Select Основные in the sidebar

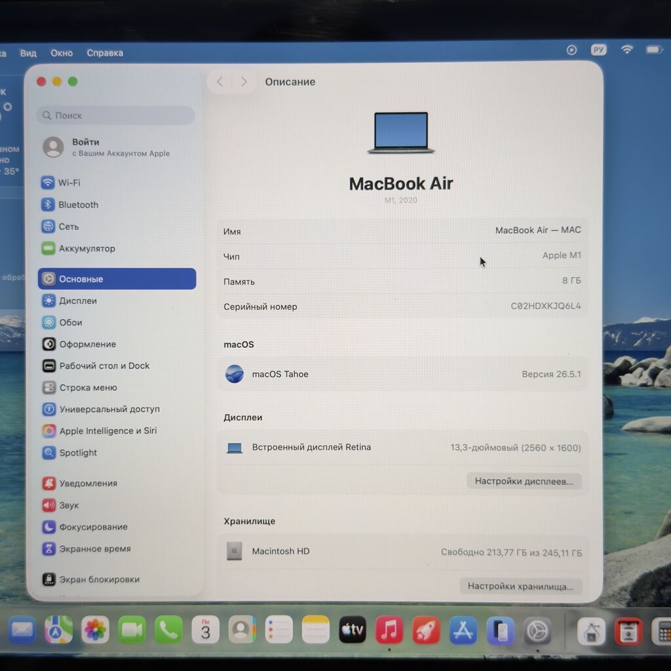[117, 279]
